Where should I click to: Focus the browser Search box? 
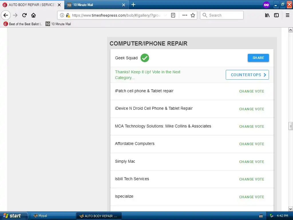pyautogui.click(x=222, y=15)
